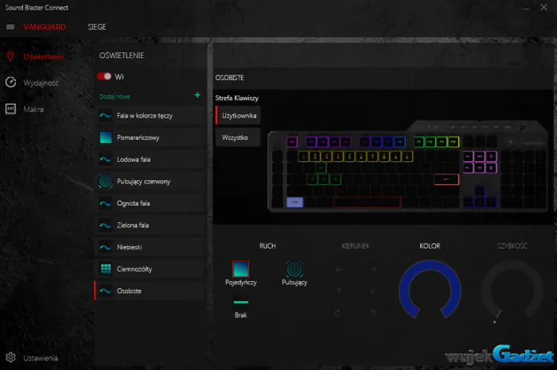Click the green plus add-profile icon
This screenshot has width=557, height=370.
(197, 95)
